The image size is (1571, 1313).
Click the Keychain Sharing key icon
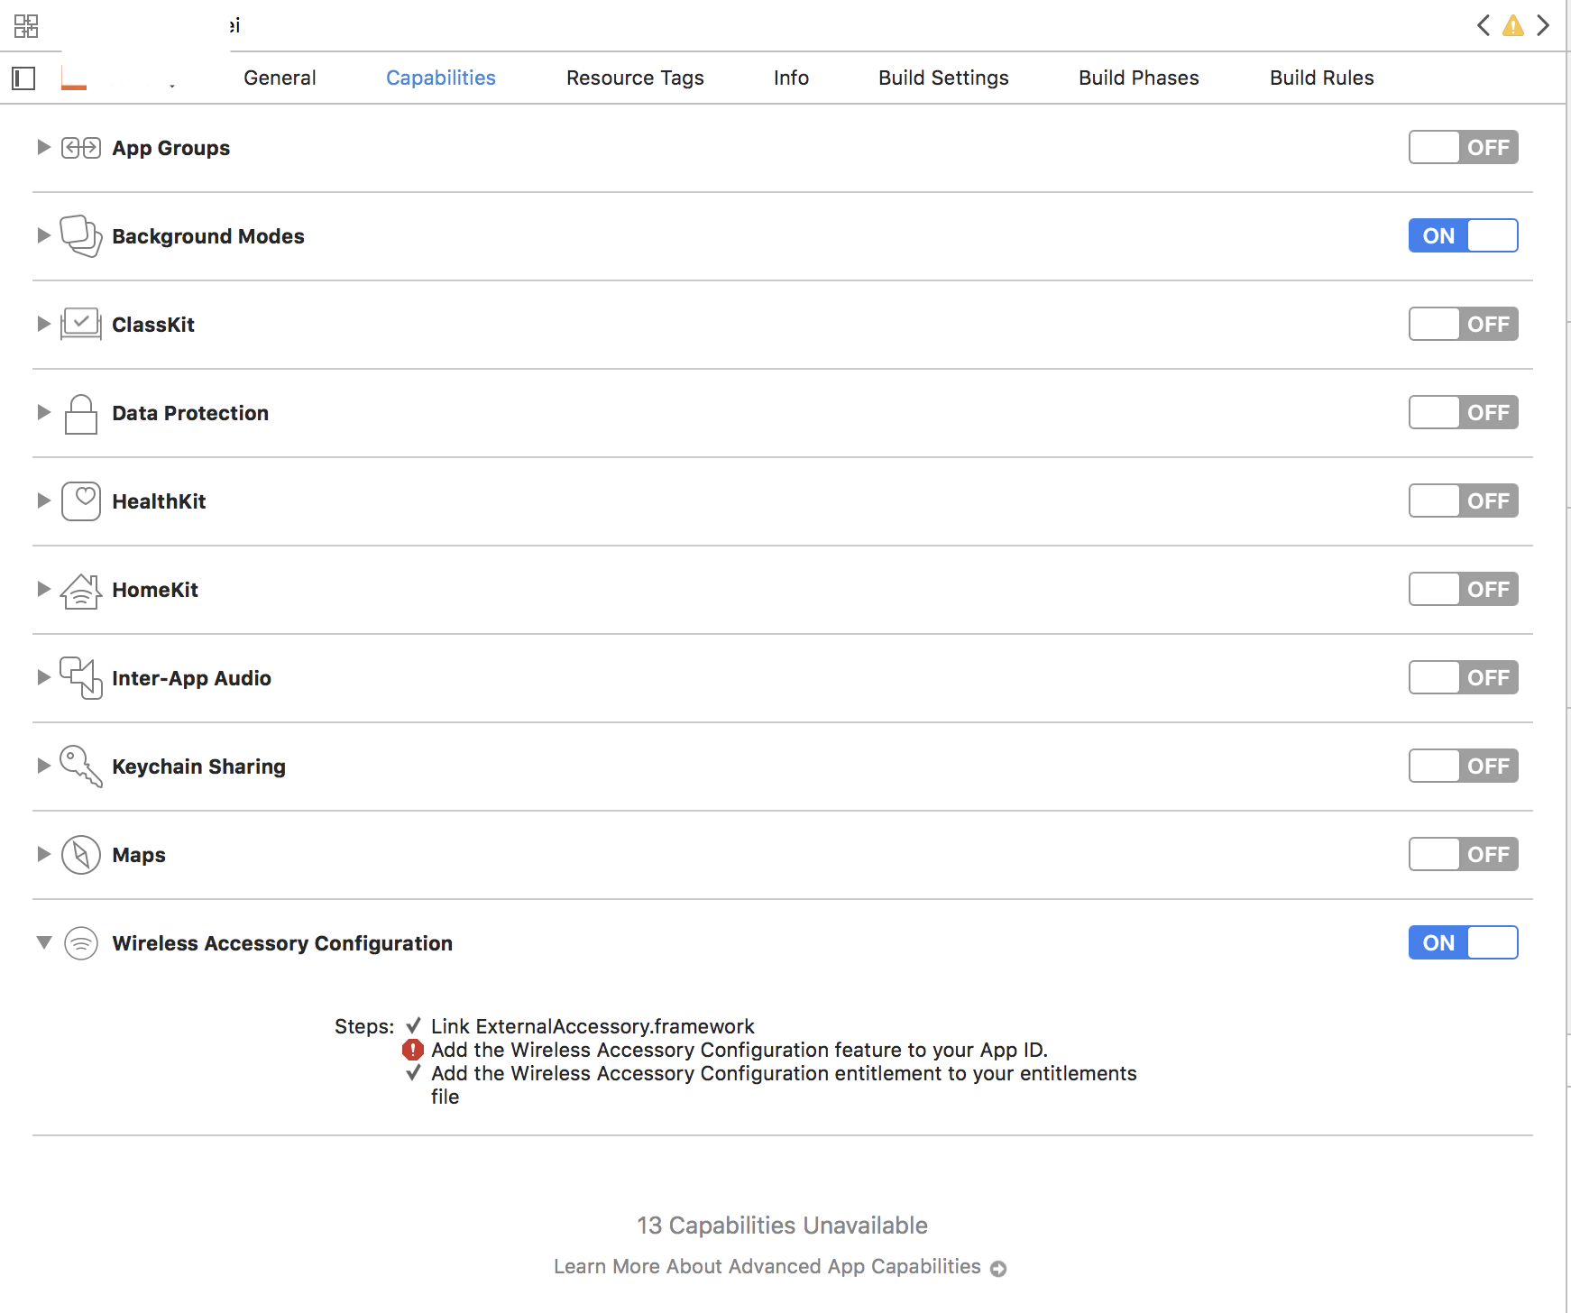click(x=80, y=767)
